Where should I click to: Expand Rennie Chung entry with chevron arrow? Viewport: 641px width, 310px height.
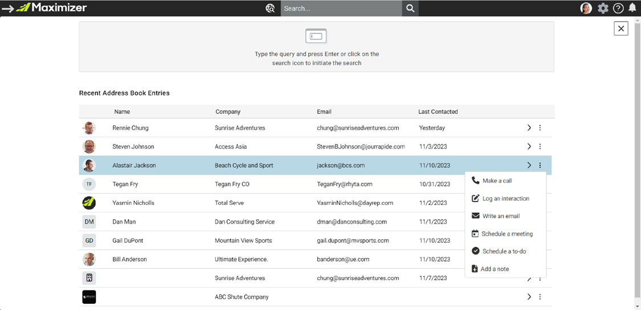(x=529, y=128)
